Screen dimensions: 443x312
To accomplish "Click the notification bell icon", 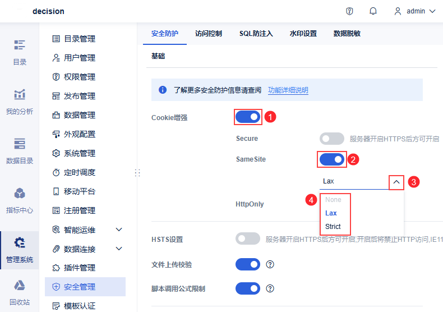I will pos(373,11).
